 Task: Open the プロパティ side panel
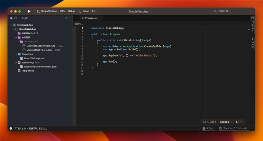pyautogui.click(x=252, y=24)
